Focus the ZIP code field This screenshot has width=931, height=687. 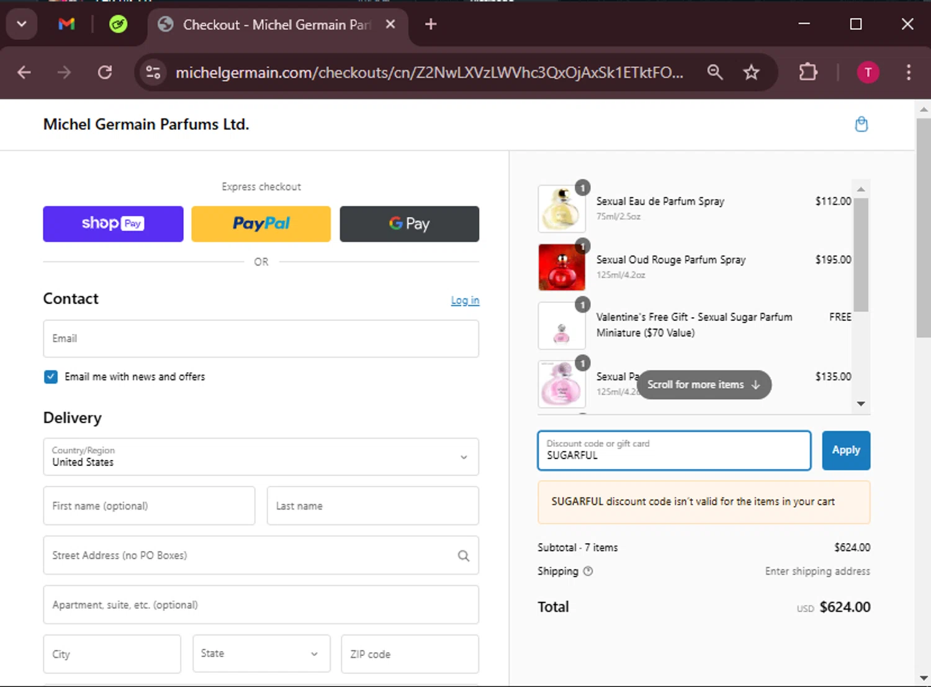click(x=410, y=654)
